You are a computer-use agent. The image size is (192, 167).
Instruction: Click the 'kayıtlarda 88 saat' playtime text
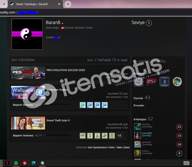click(x=118, y=124)
